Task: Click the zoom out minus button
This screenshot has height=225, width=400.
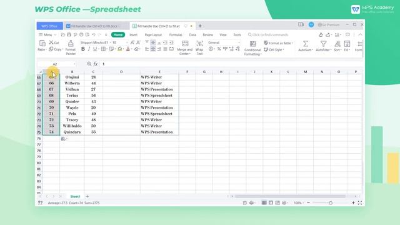Action: pyautogui.click(x=308, y=202)
